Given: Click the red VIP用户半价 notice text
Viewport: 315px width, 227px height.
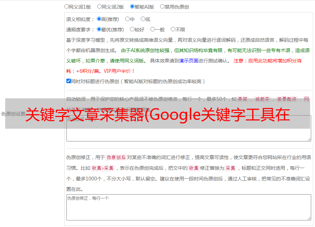Looking at the screenshot, I should click(x=119, y=71).
